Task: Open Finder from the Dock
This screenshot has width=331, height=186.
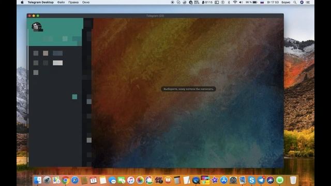Action: 38,180
